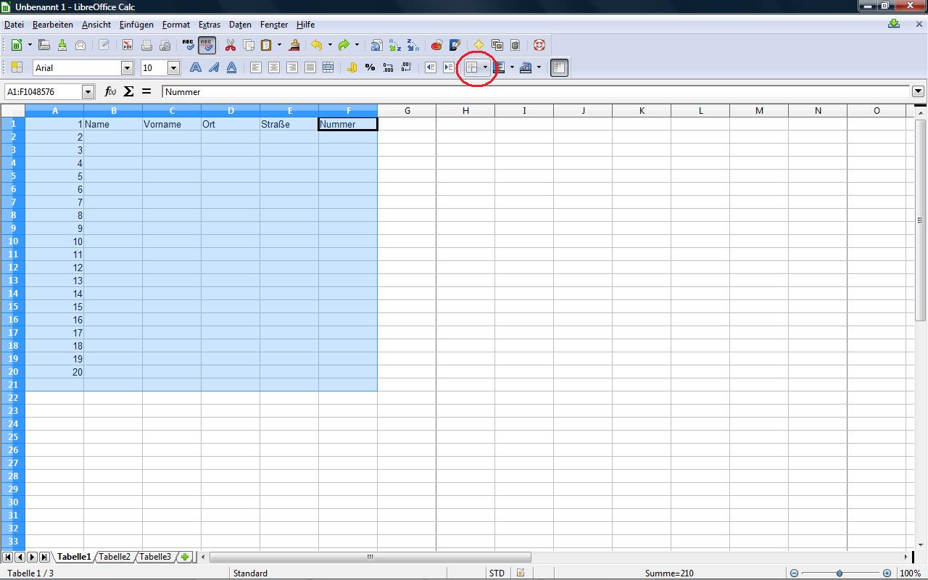Open the Function Wizard next to Sum
The width and height of the screenshot is (928, 580).
point(110,91)
